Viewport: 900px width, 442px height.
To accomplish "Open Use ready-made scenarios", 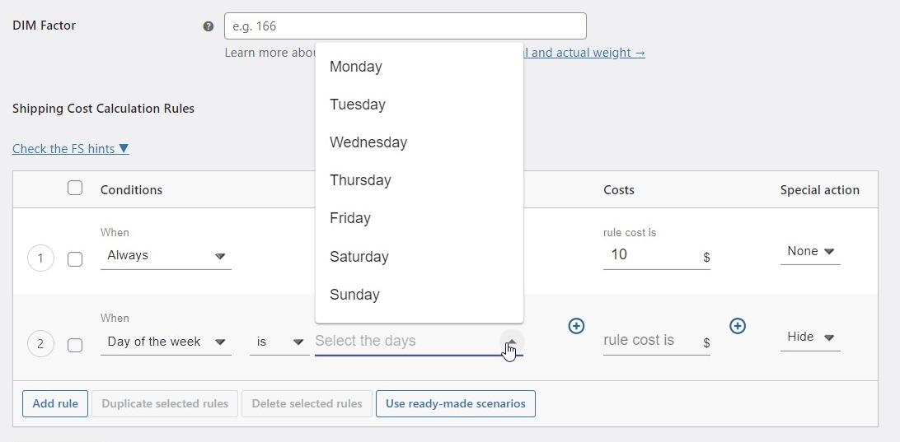I will [x=456, y=403].
